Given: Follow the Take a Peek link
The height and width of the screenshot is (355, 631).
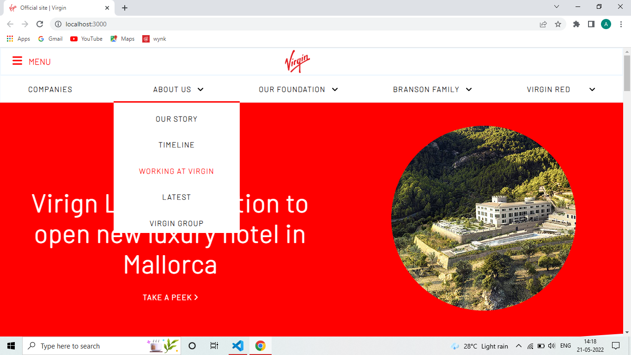Looking at the screenshot, I should pos(170,297).
